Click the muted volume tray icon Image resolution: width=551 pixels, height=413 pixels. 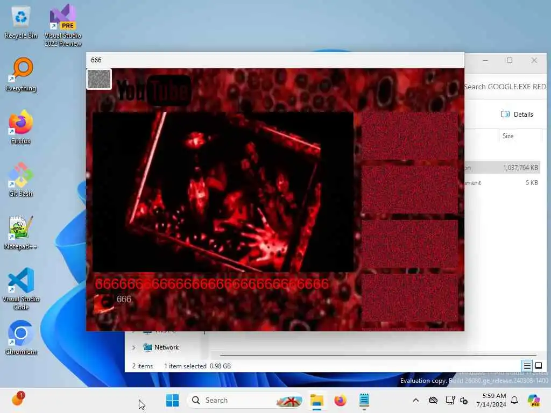point(464,401)
